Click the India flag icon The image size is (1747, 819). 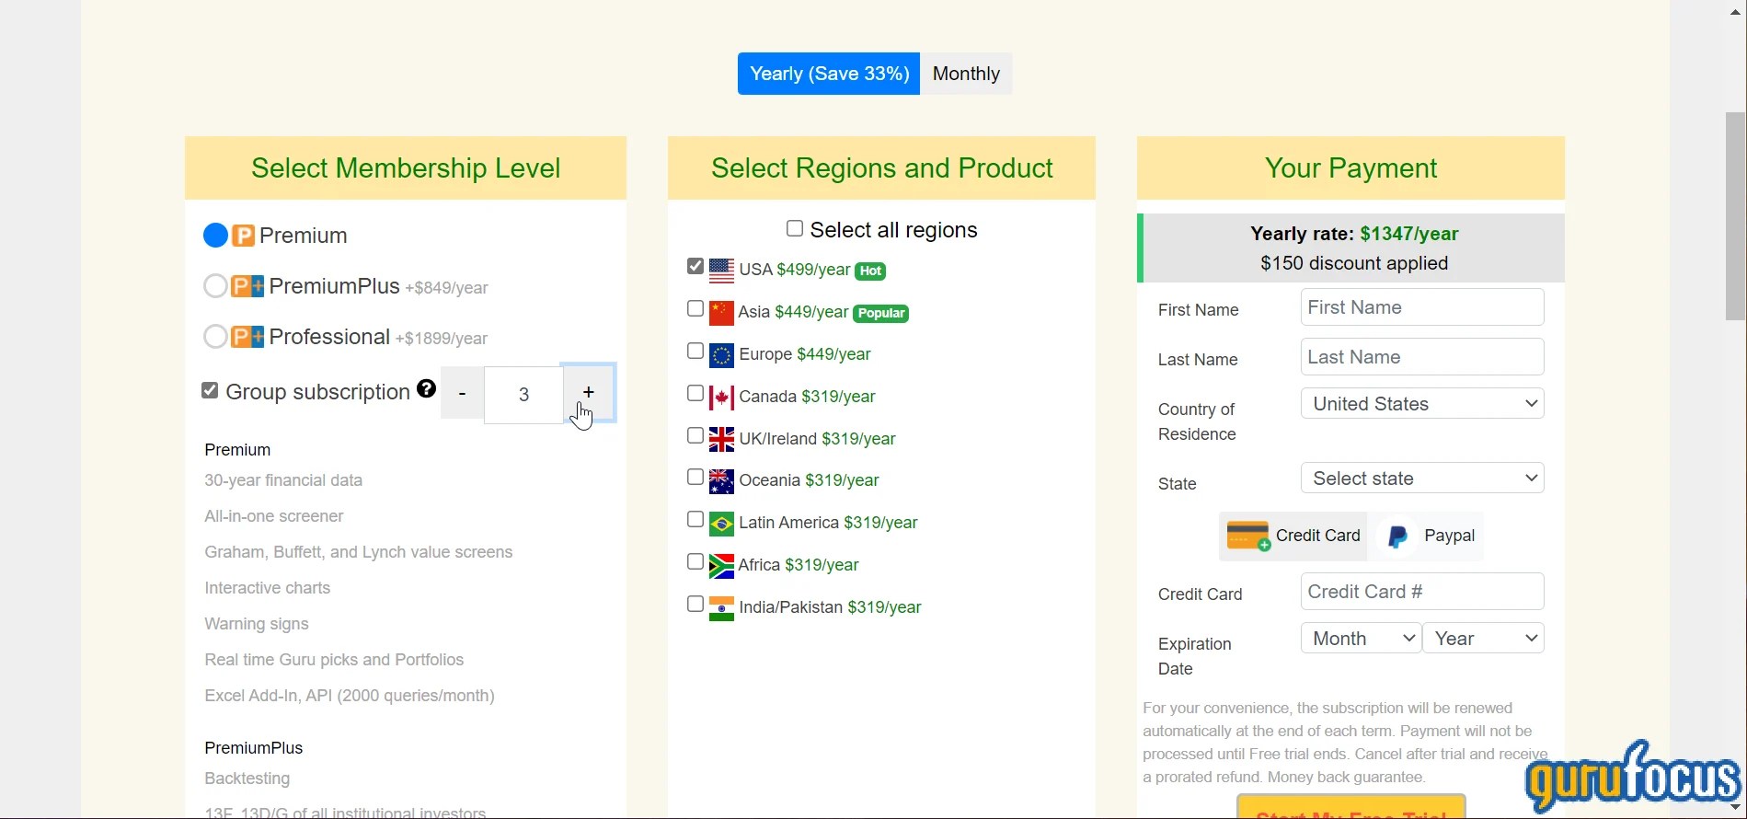[721, 608]
